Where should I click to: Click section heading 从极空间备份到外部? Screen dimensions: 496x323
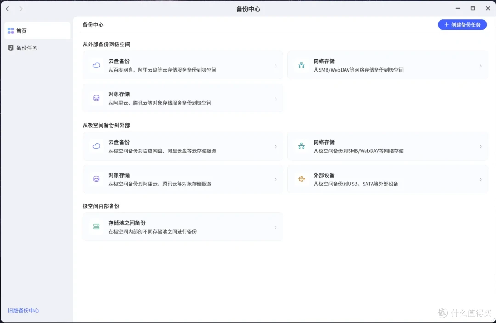point(106,125)
